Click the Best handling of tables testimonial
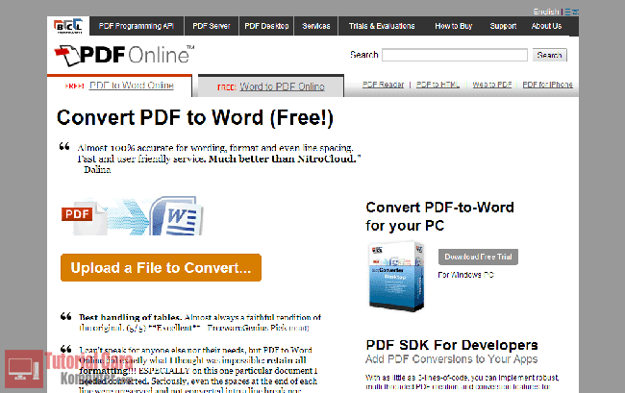The width and height of the screenshot is (625, 393). (199, 323)
